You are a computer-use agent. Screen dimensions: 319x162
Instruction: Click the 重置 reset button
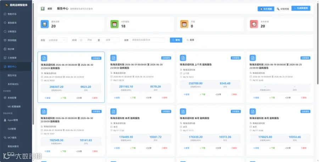[x=190, y=40]
